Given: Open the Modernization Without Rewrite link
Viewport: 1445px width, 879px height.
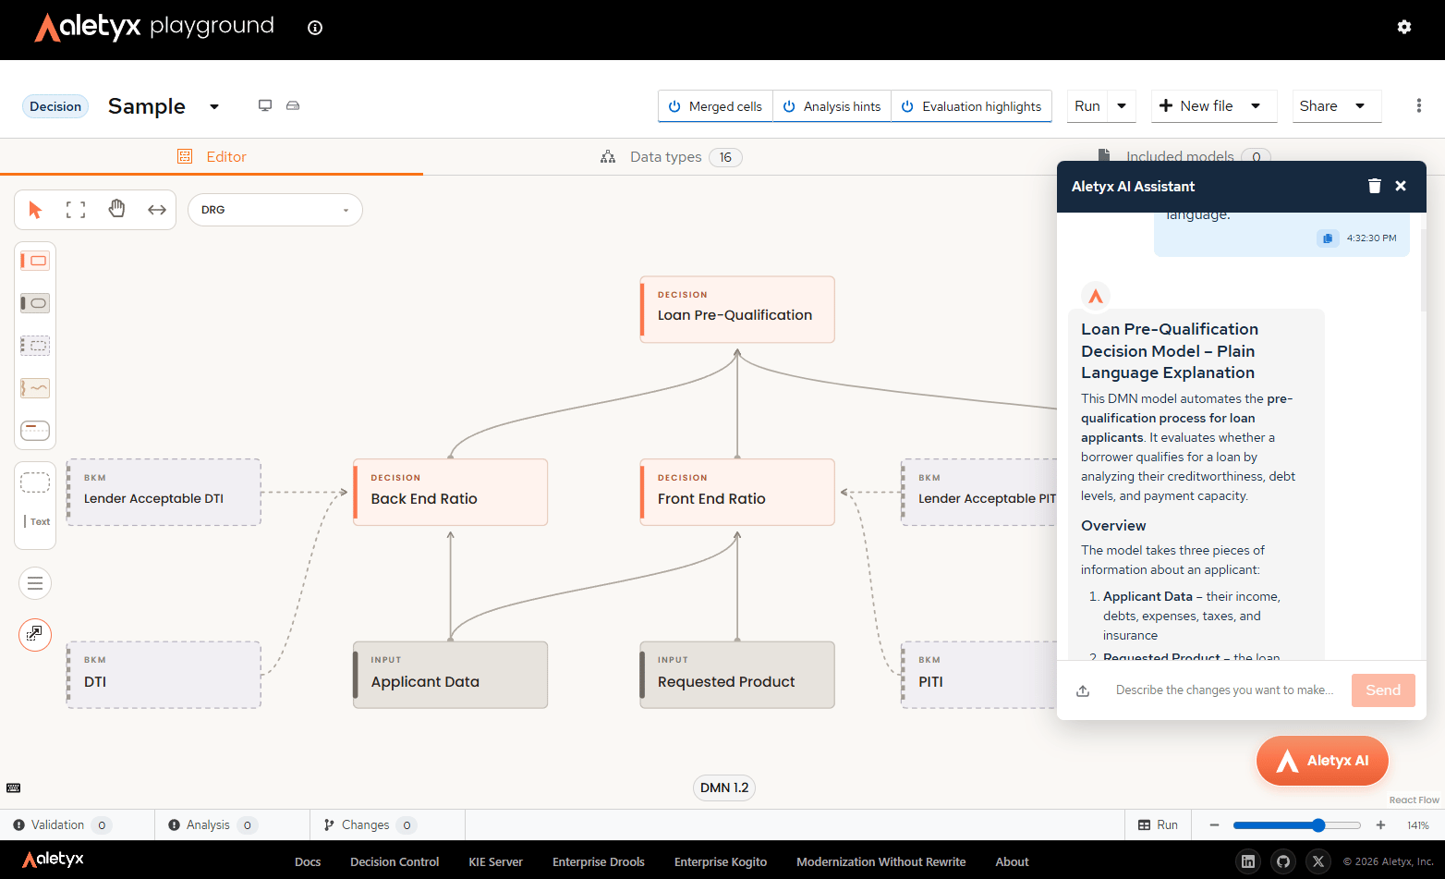Looking at the screenshot, I should pos(881,861).
